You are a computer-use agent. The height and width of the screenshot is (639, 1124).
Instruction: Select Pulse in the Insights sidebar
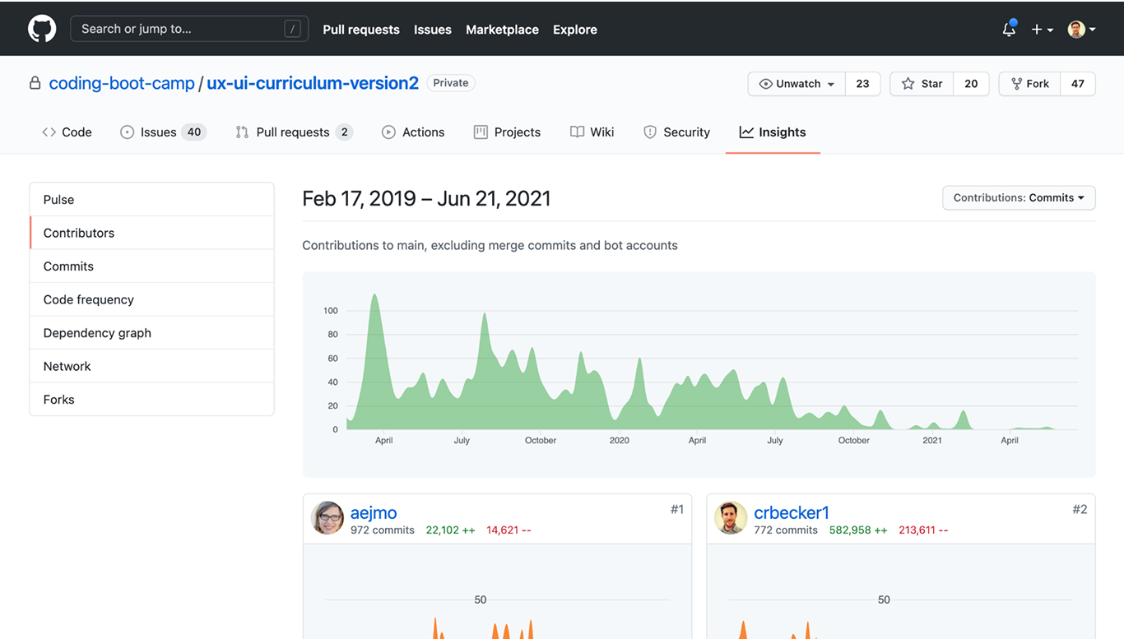tap(152, 200)
